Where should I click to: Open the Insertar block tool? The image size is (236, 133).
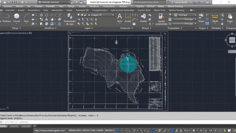[143, 18]
